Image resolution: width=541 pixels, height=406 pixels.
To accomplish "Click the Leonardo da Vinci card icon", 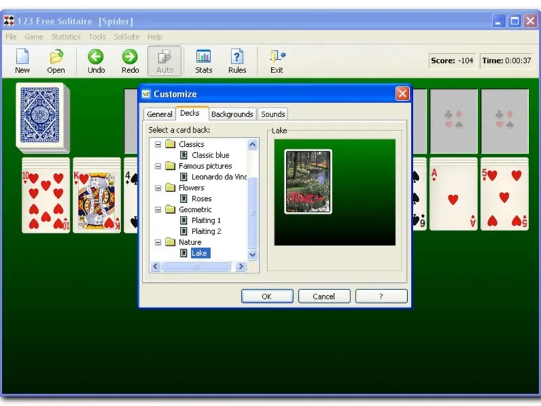I will 184,177.
